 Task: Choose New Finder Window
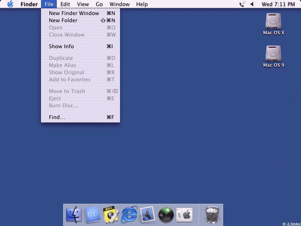81,13
